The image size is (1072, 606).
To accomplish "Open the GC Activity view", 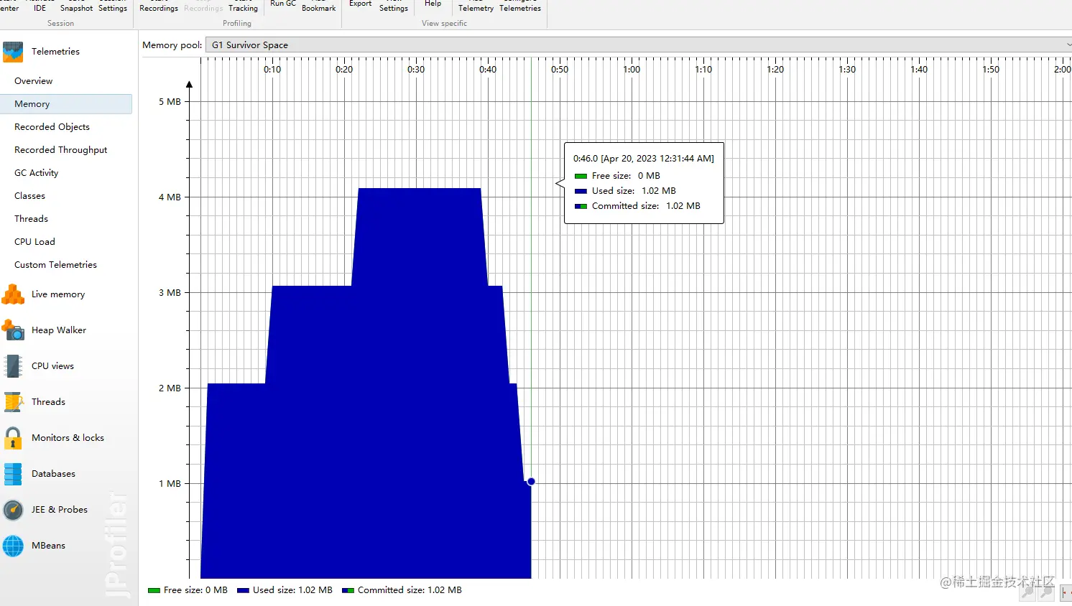I will coord(36,173).
